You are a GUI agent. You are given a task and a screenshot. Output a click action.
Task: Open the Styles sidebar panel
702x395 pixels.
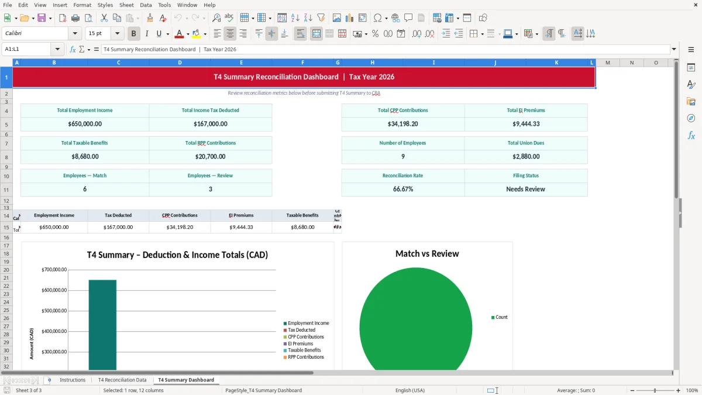pos(691,84)
